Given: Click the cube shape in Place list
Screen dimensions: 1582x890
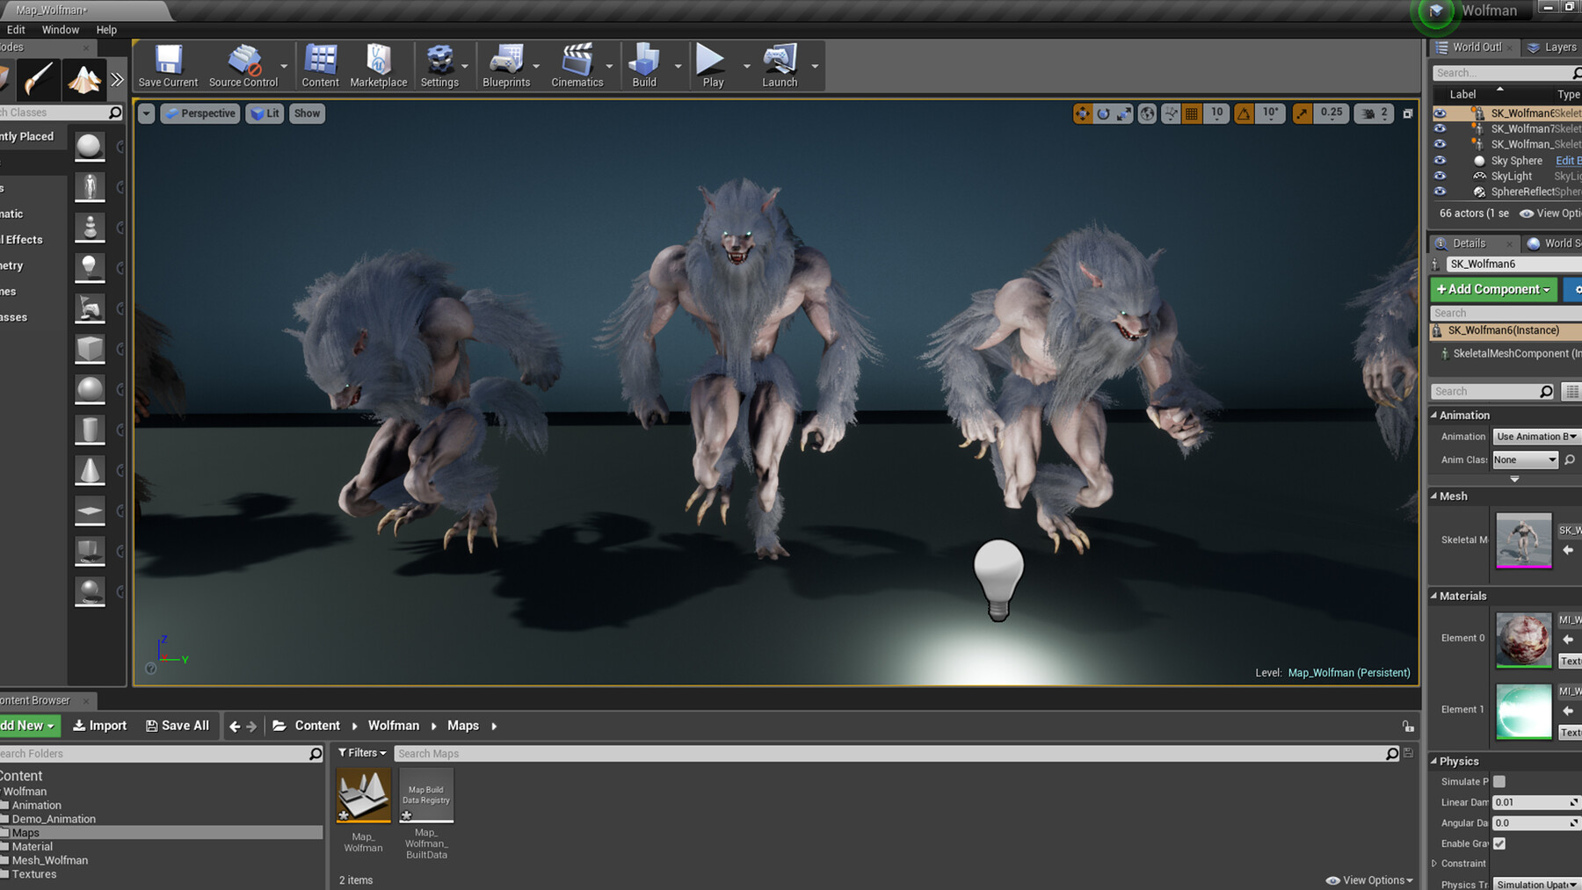Looking at the screenshot, I should pyautogui.click(x=90, y=349).
